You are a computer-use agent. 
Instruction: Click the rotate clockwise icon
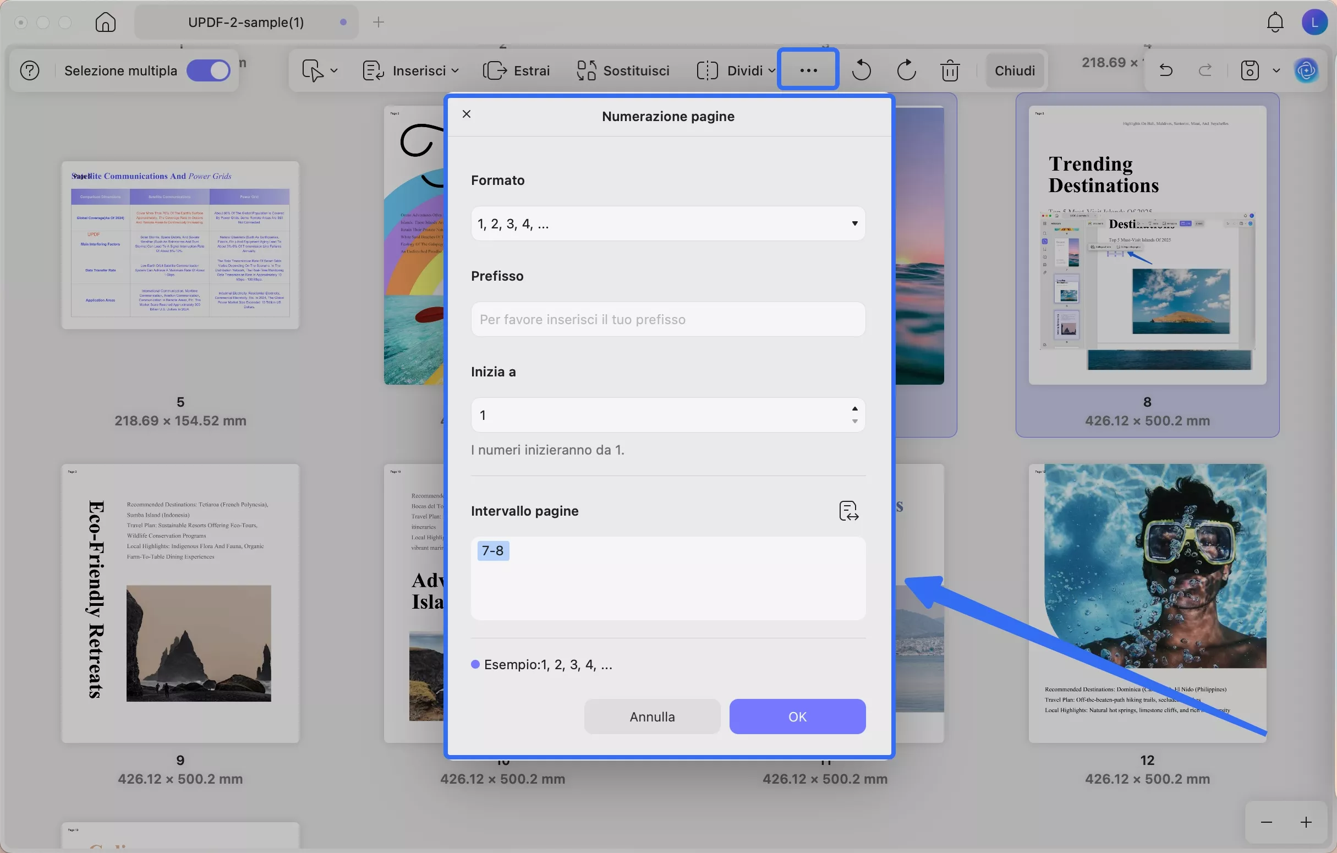pos(906,70)
